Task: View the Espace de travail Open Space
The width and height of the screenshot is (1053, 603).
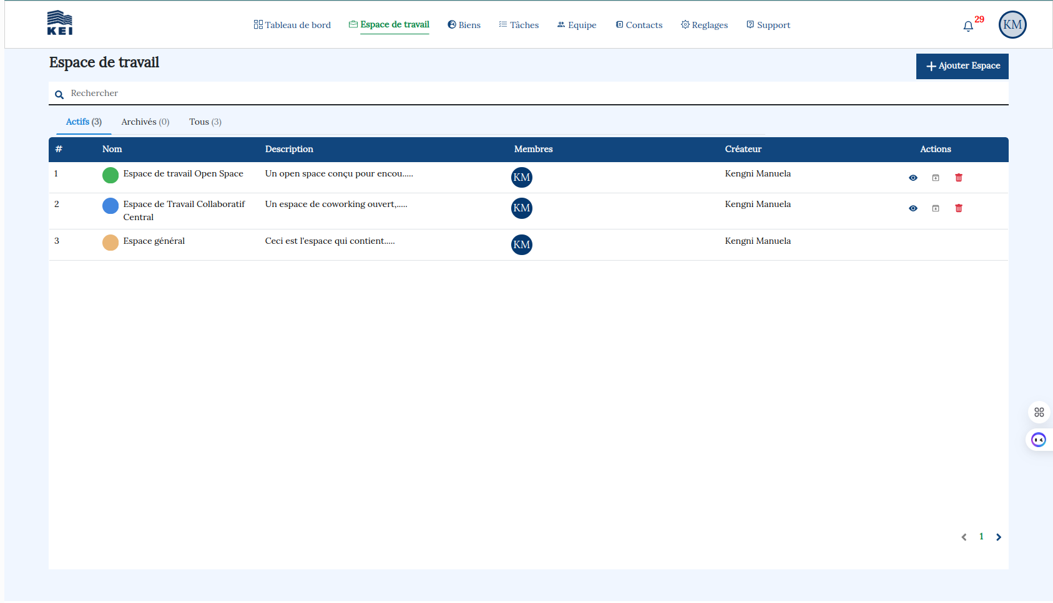Action: (x=913, y=178)
